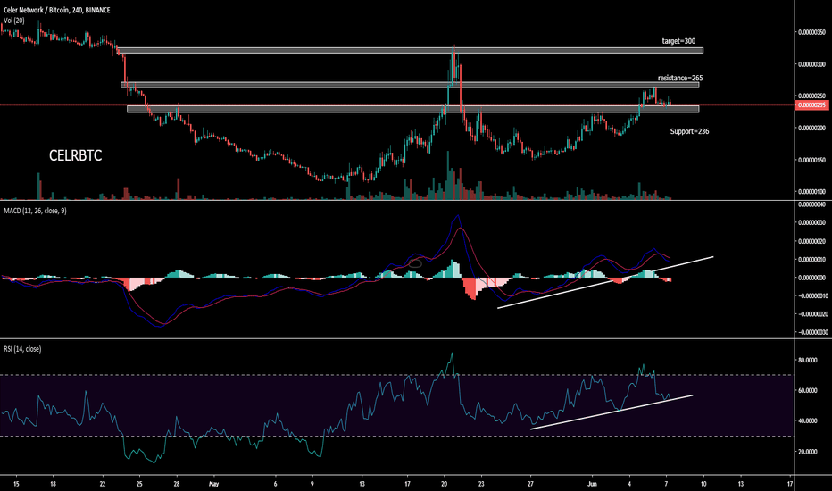Click RSI axis value 20.0000
This screenshot has width=832, height=491.
click(808, 452)
